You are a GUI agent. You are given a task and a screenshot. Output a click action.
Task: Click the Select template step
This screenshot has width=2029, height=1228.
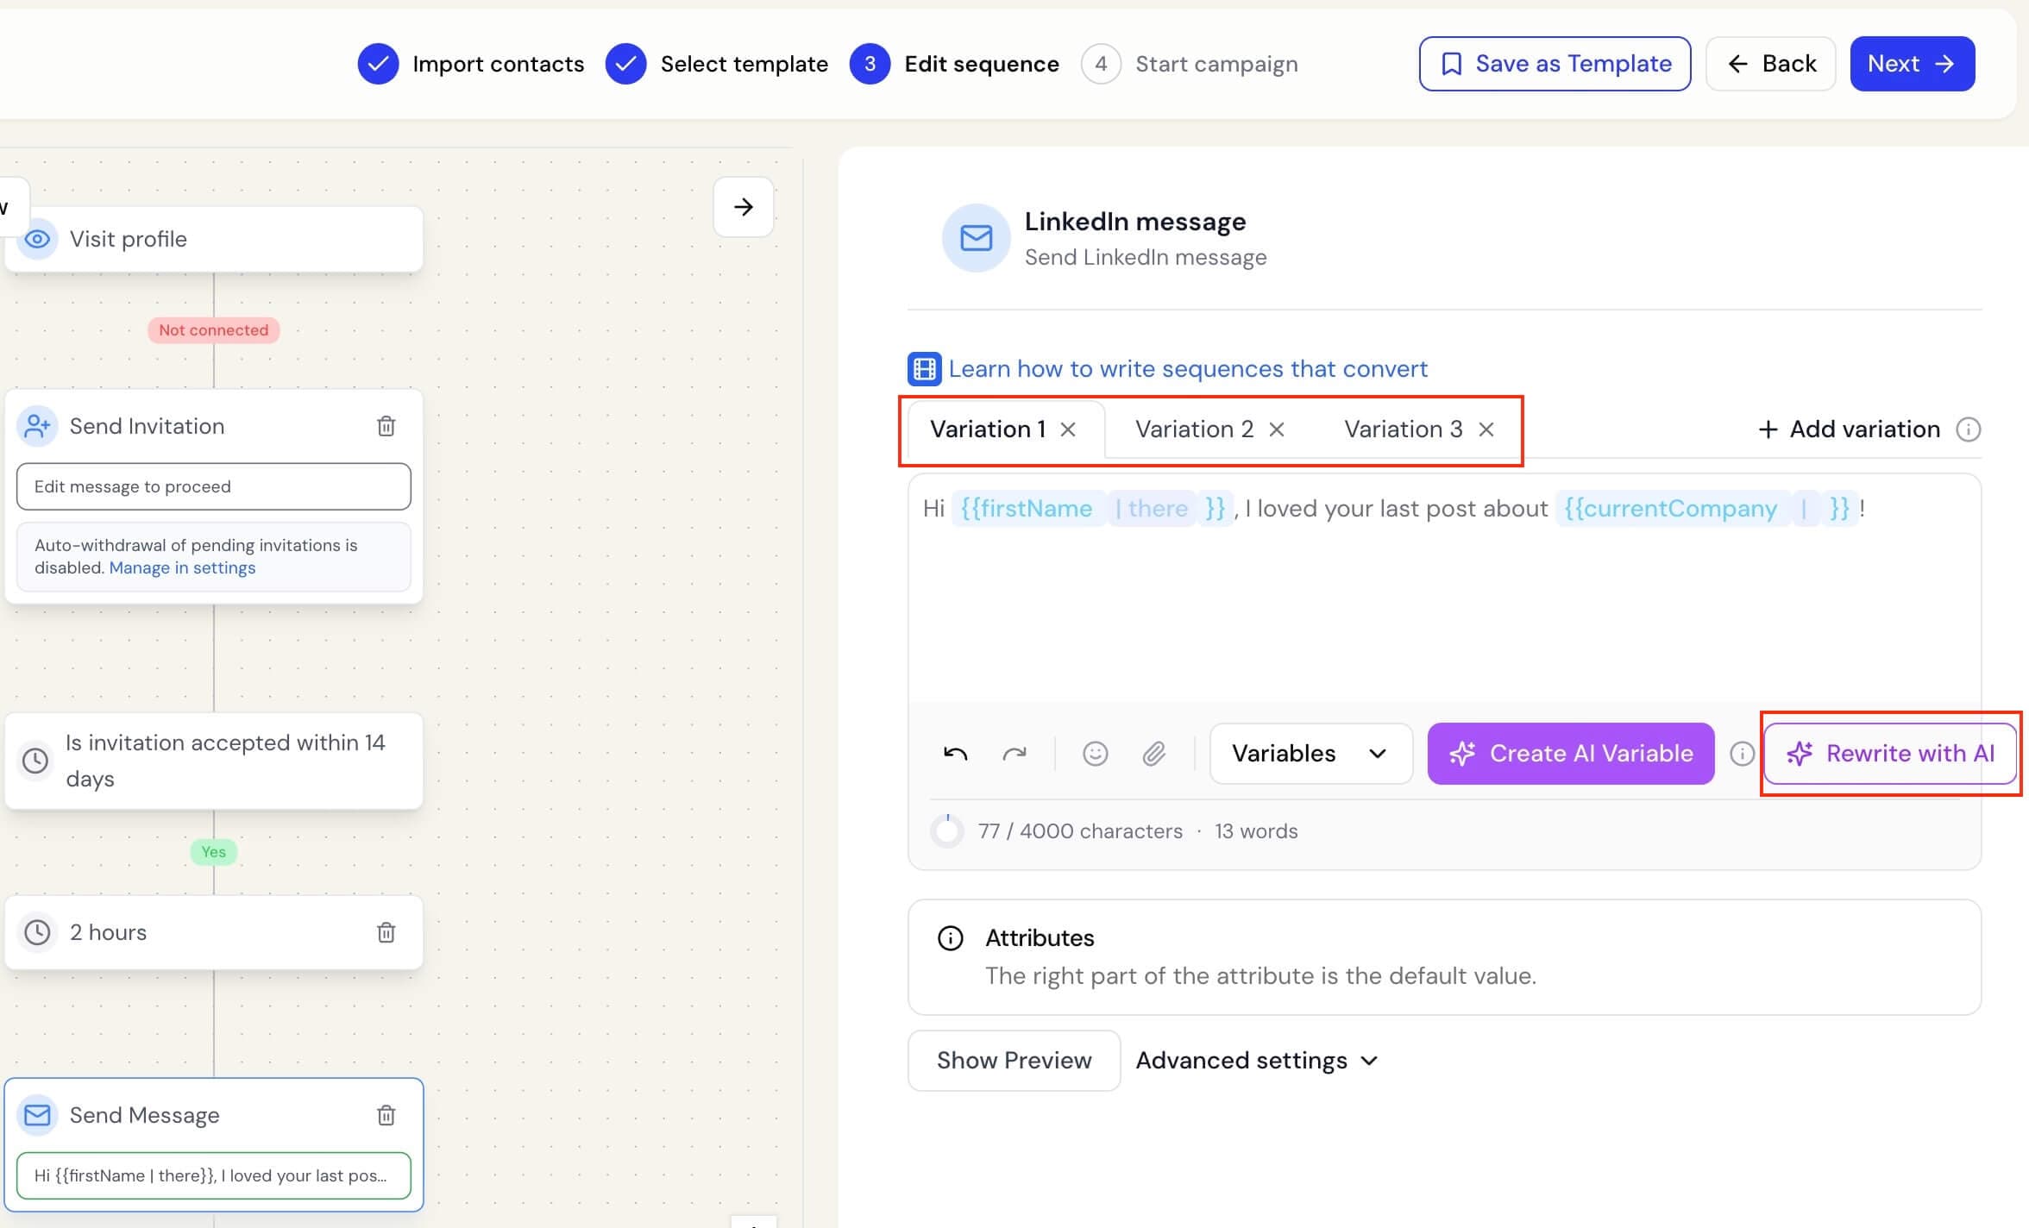tap(717, 64)
